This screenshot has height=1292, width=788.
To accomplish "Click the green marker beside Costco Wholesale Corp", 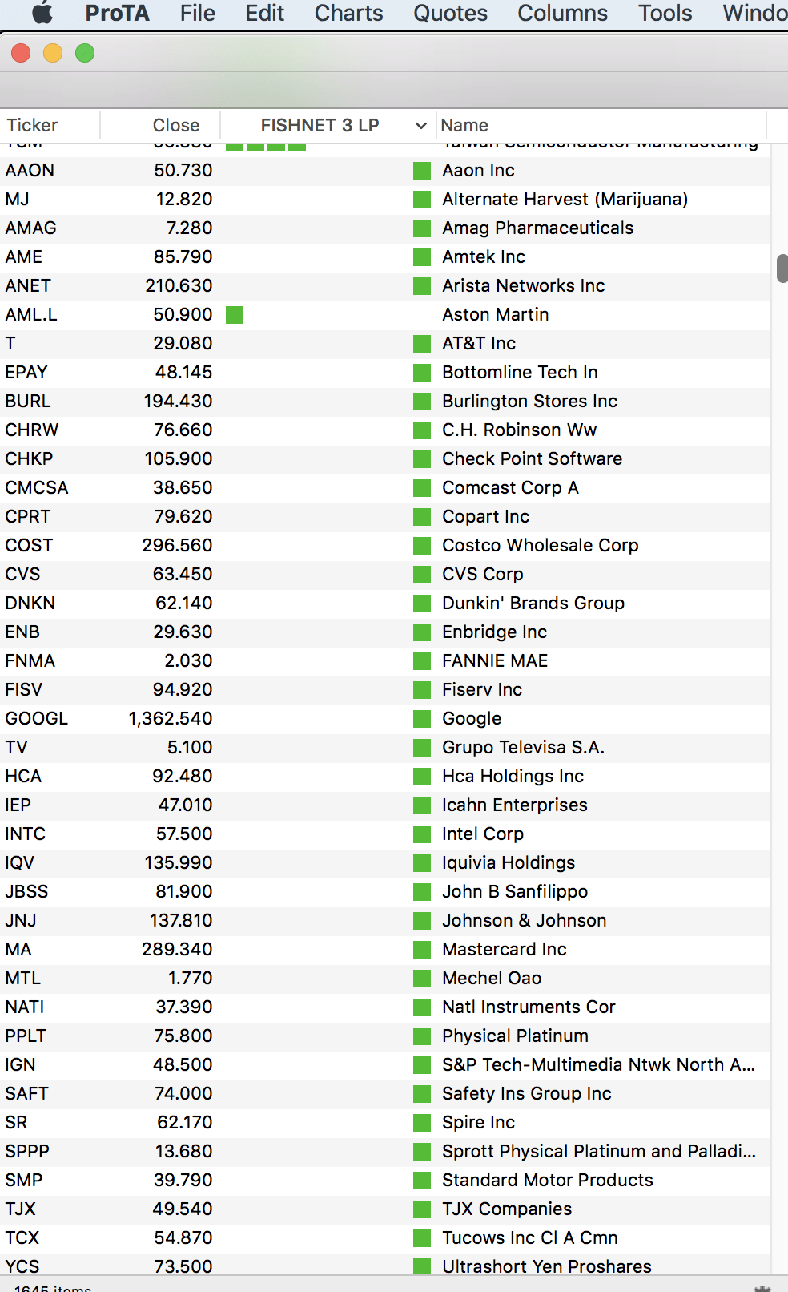I will [422, 546].
